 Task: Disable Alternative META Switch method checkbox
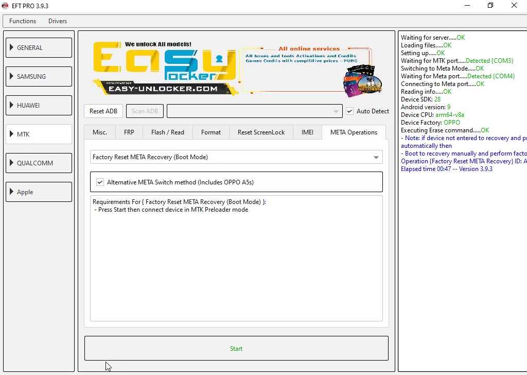pyautogui.click(x=100, y=182)
